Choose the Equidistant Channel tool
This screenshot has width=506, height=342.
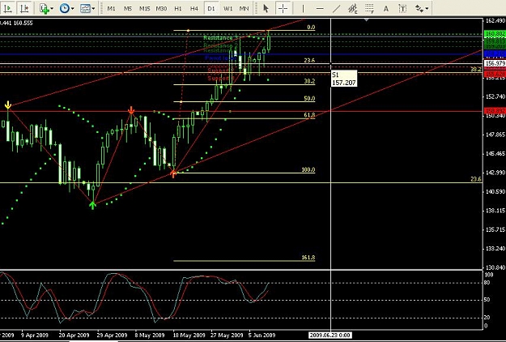click(353, 8)
